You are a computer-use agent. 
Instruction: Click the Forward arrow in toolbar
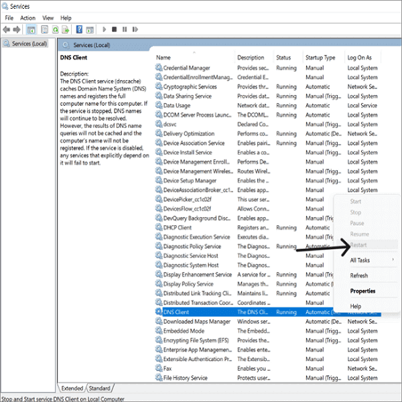[17, 29]
